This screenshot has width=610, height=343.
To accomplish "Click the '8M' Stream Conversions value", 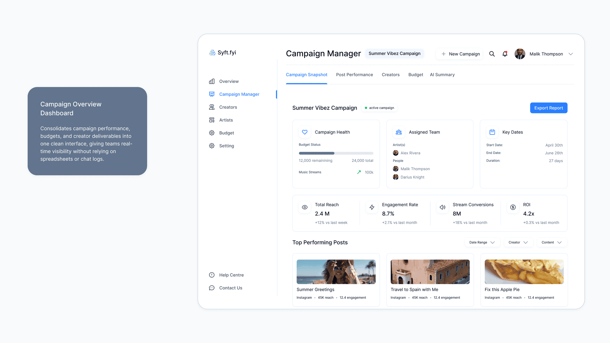I will (457, 214).
